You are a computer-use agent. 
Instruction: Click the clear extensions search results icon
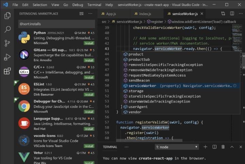81,14
